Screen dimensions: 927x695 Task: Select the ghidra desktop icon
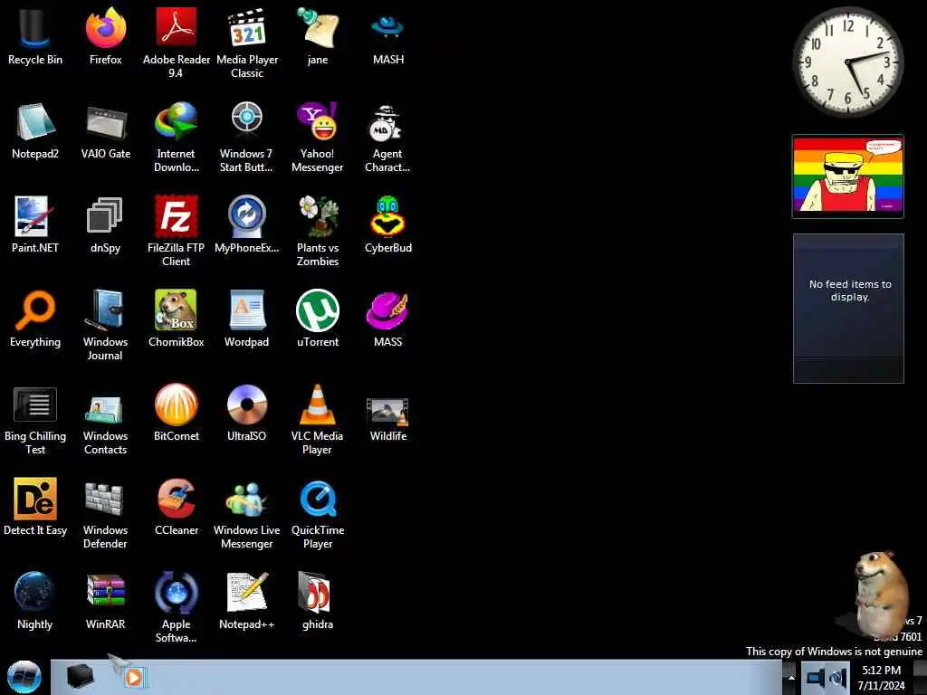[318, 601]
